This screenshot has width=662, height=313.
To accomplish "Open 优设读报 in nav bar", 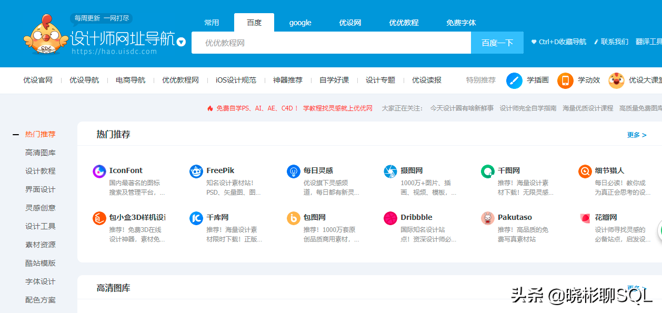I will click(427, 80).
